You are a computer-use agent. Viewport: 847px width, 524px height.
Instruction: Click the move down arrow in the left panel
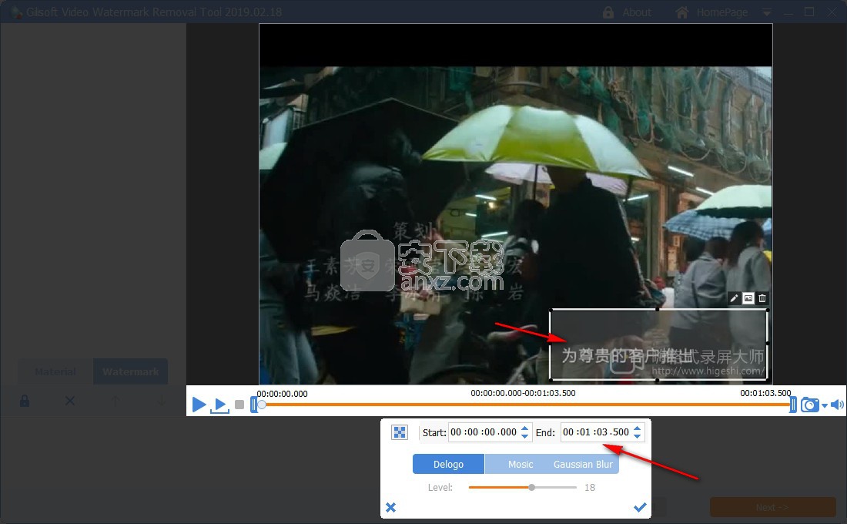[161, 401]
